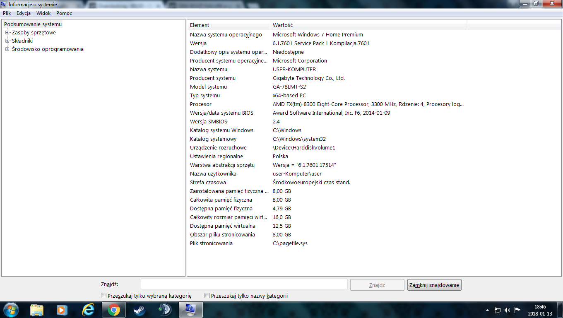Select the 'USER-KOMPUTER' value

click(x=294, y=70)
